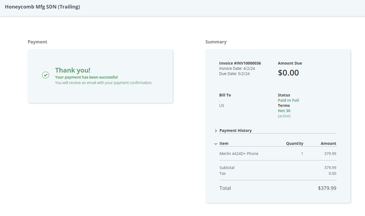The image size is (365, 216).
Task: Collapse the Item list chevron
Action: [216, 144]
